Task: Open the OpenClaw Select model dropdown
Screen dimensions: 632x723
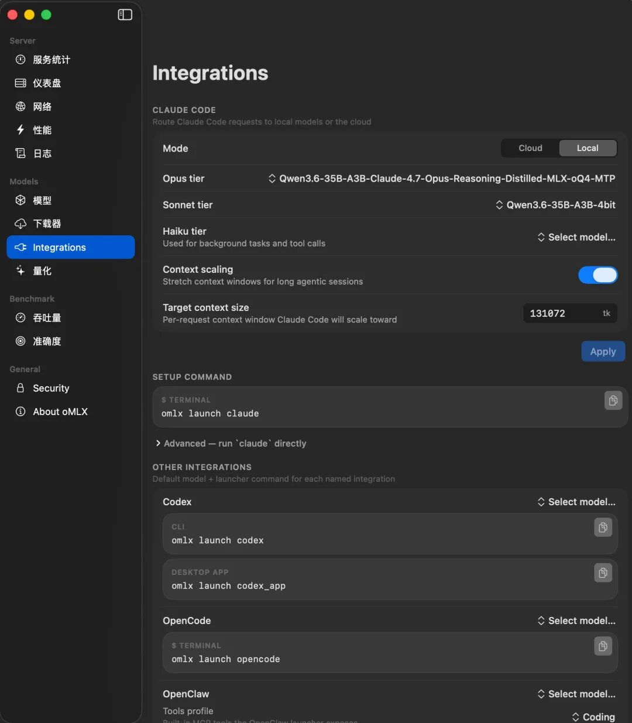Action: 576,694
